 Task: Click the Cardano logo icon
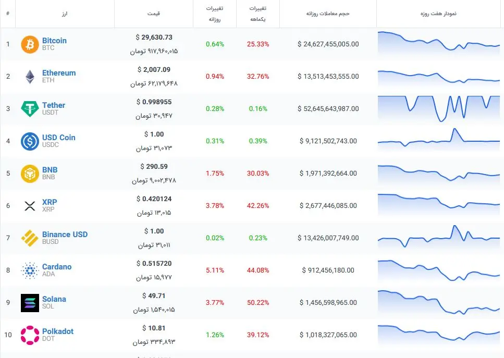[30, 270]
